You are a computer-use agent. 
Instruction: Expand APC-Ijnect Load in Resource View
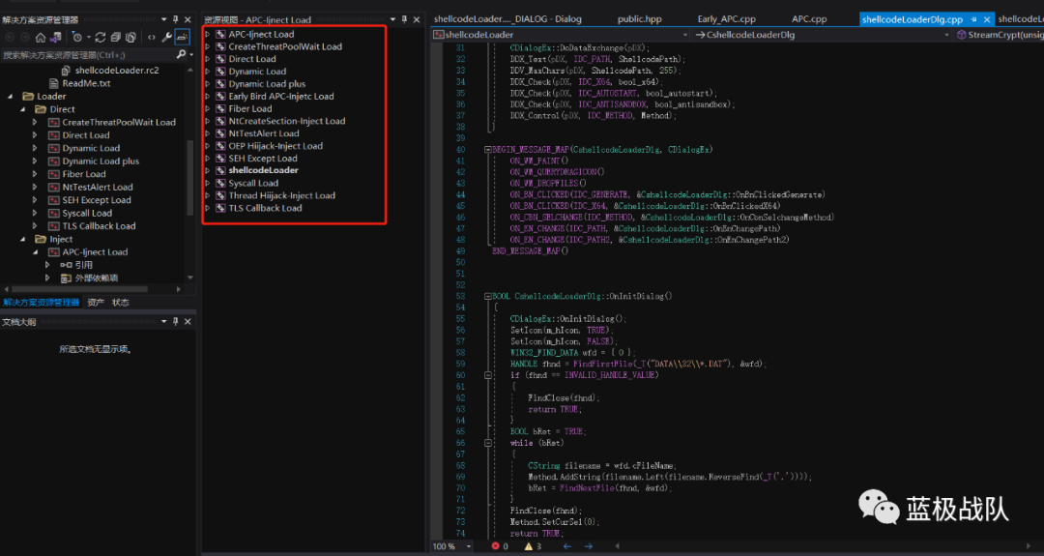pyautogui.click(x=208, y=34)
